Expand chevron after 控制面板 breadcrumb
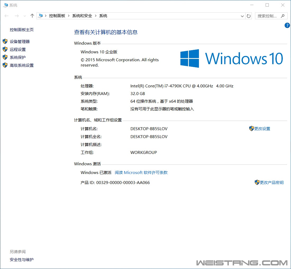 [69, 16]
